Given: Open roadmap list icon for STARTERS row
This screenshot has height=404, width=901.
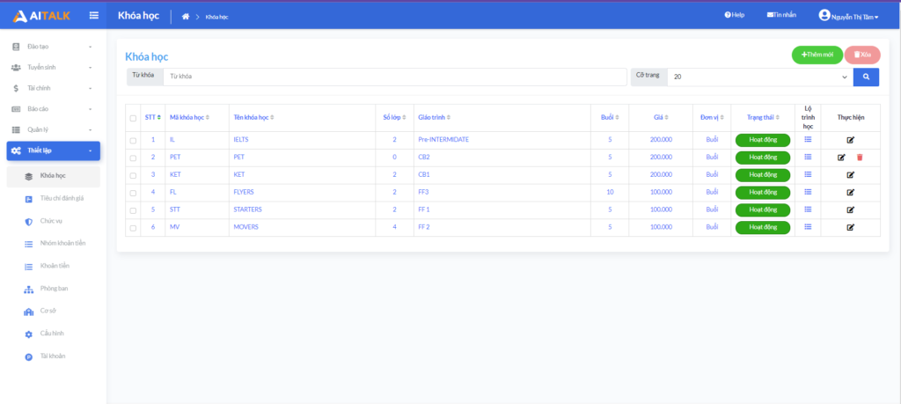Looking at the screenshot, I should tap(808, 209).
